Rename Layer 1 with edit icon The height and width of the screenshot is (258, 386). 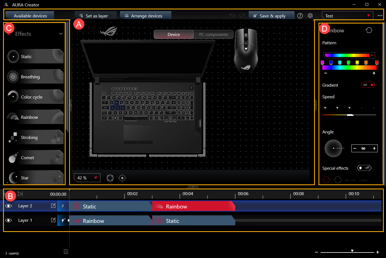click(x=53, y=220)
